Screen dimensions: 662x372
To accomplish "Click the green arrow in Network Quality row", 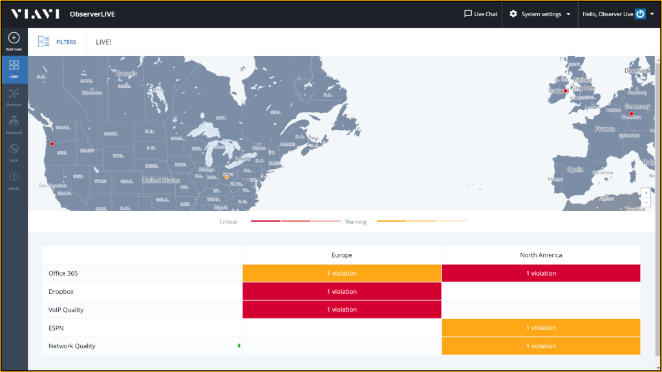I will (239, 346).
